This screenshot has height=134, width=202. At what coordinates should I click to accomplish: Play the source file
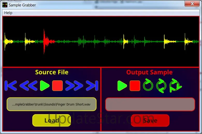(45, 86)
